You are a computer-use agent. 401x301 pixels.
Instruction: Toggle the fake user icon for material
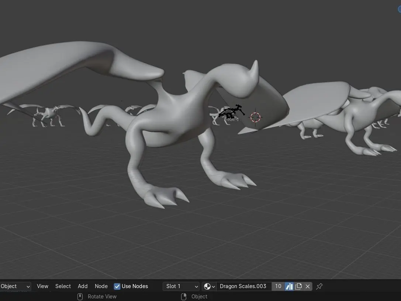click(289, 287)
